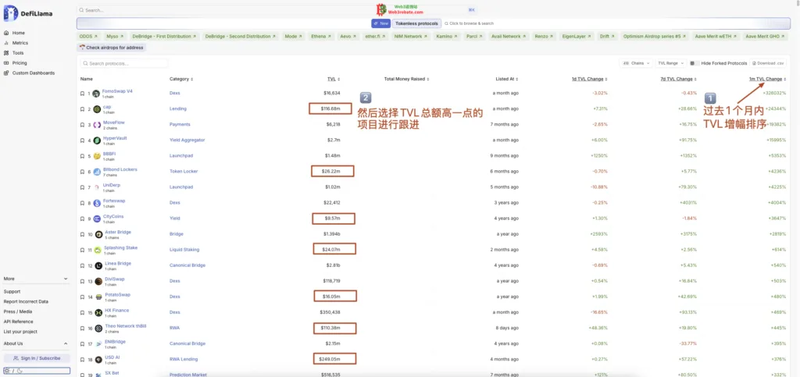The width and height of the screenshot is (800, 377).
Task: Click the Aster Bridge logo
Action: tap(98, 234)
